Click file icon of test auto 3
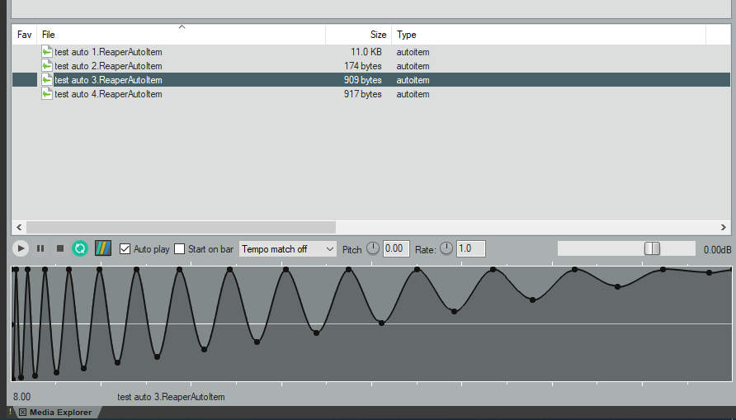736x420 pixels. tap(46, 80)
